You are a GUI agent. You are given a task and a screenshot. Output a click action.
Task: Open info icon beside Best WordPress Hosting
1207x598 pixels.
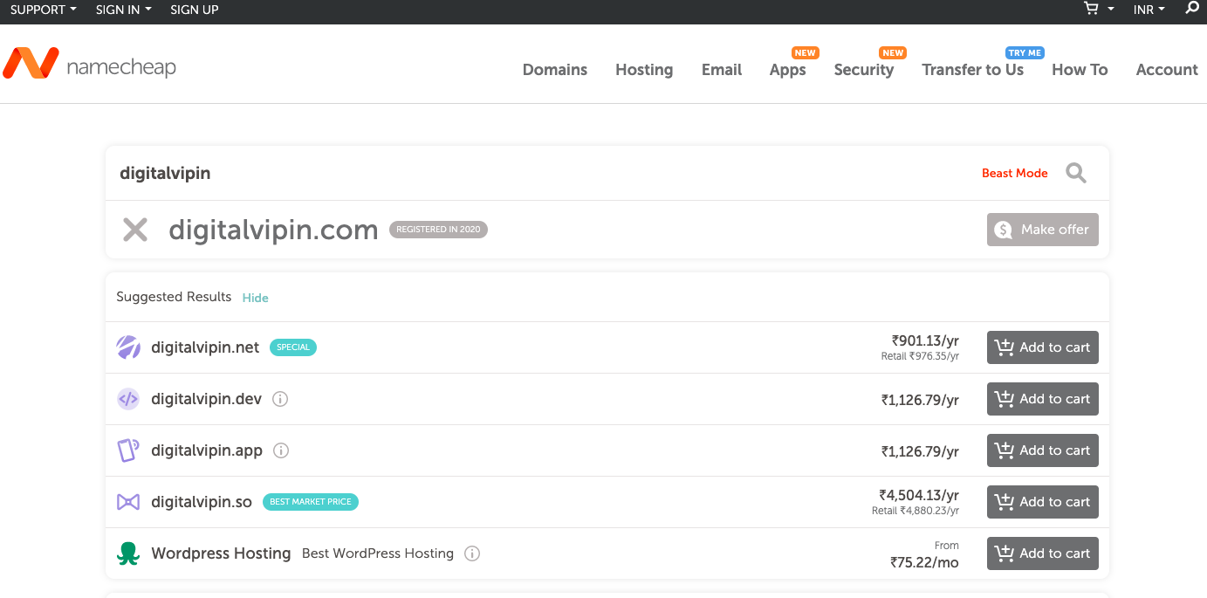tap(472, 553)
